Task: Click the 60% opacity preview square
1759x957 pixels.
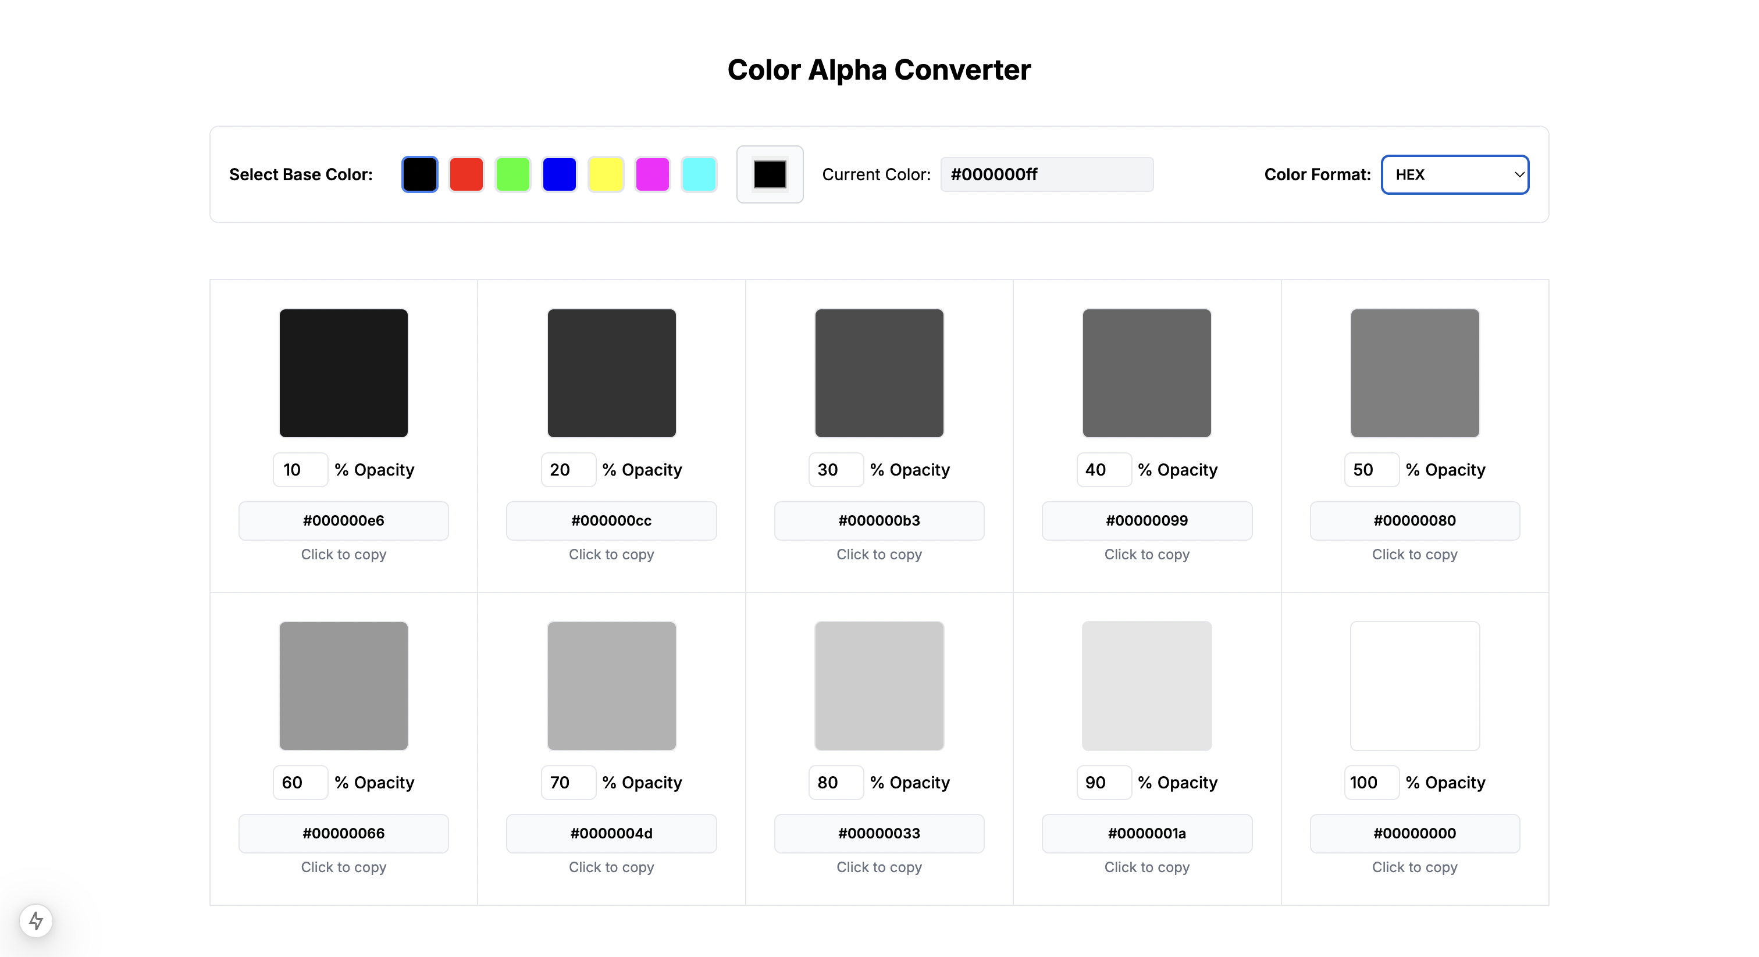Action: pos(343,686)
